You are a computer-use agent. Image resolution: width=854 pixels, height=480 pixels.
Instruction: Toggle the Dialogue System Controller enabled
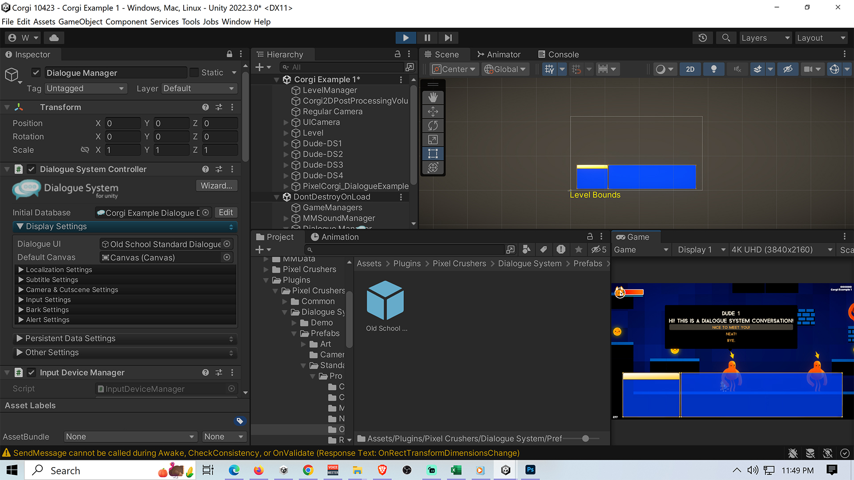32,169
